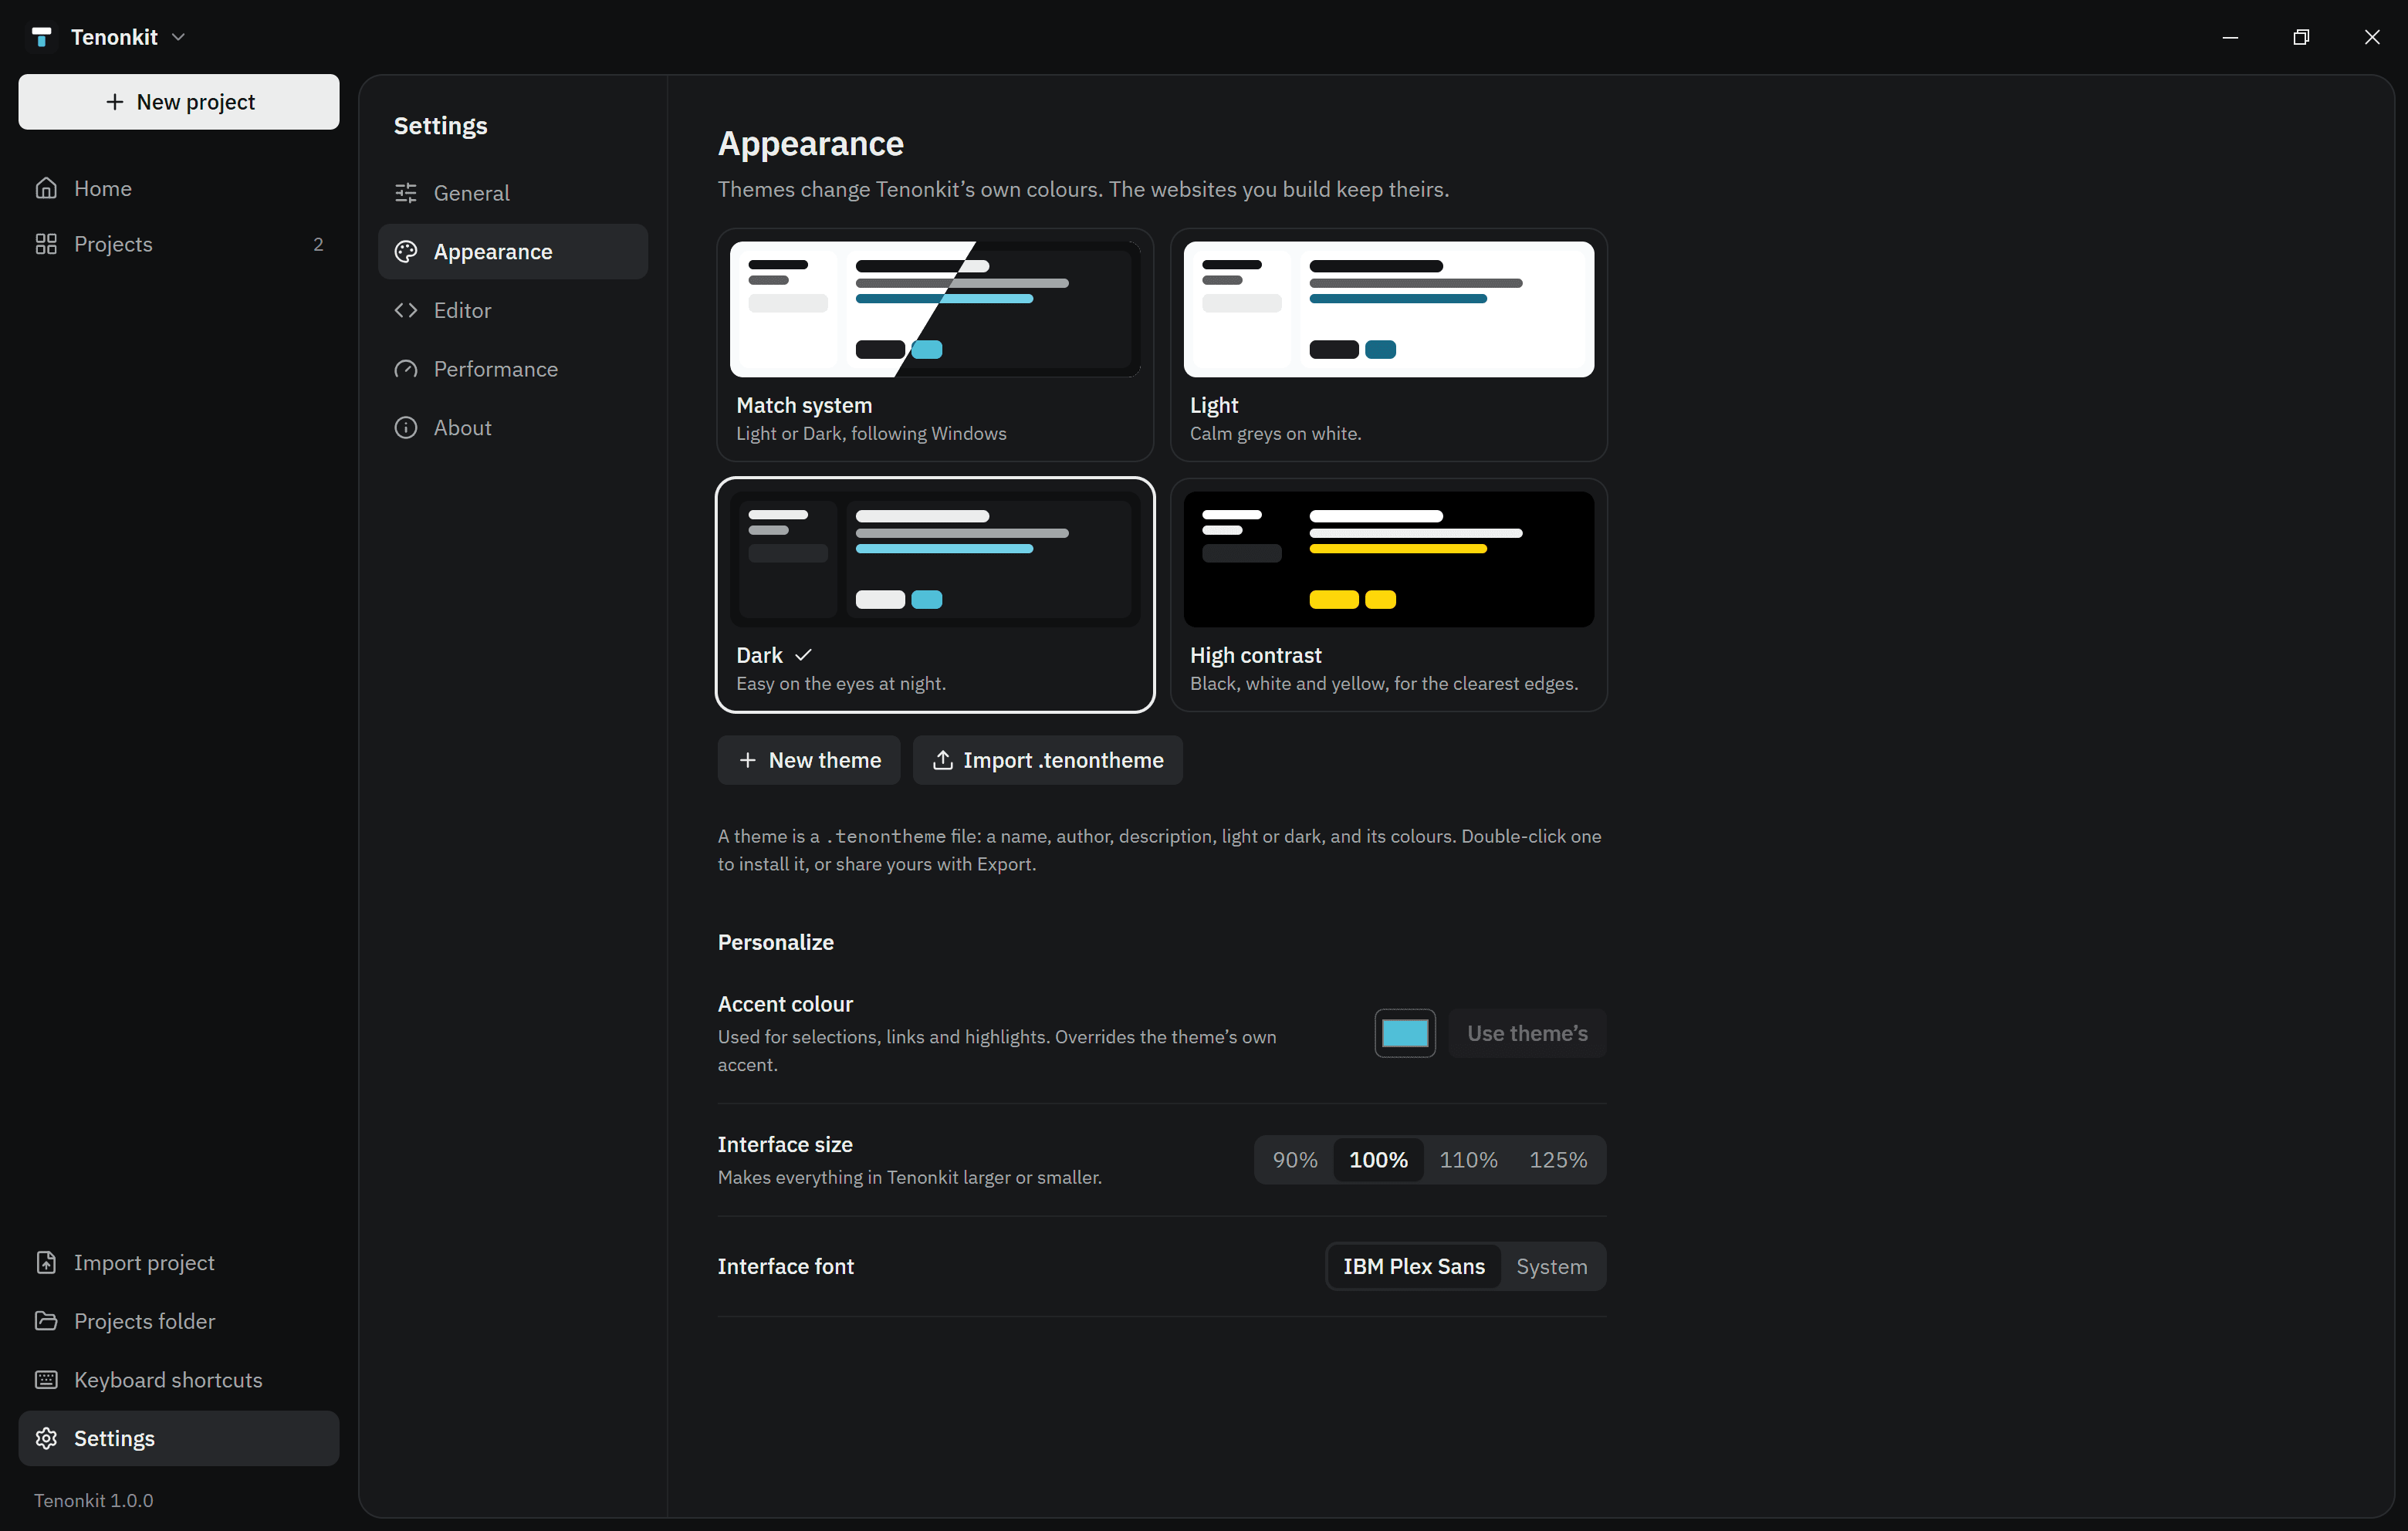Image resolution: width=2408 pixels, height=1531 pixels.
Task: Click the plus icon on New theme
Action: tap(747, 760)
